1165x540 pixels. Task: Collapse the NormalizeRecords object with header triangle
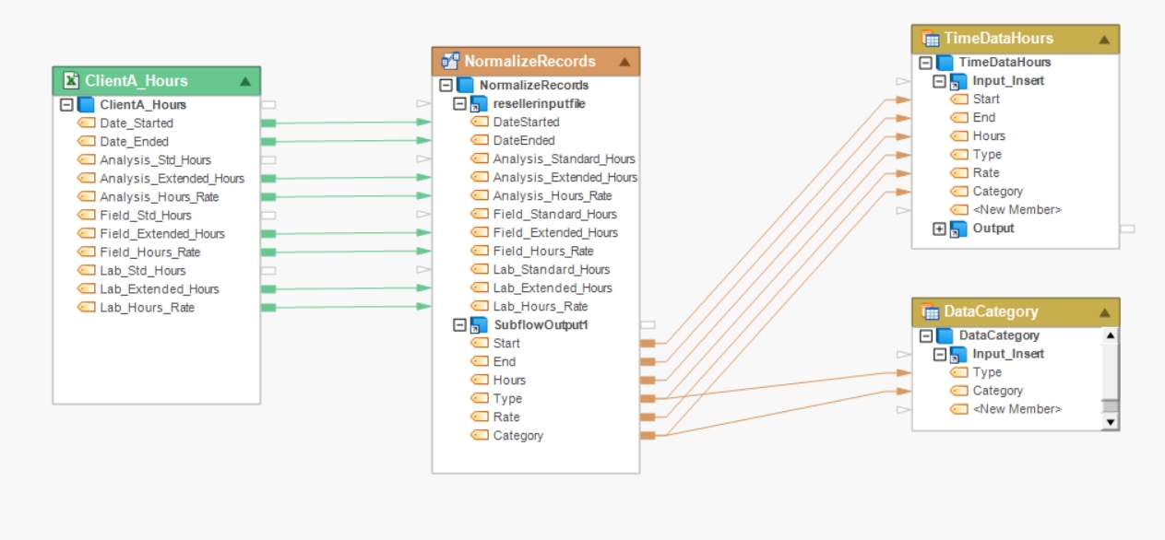(x=624, y=62)
